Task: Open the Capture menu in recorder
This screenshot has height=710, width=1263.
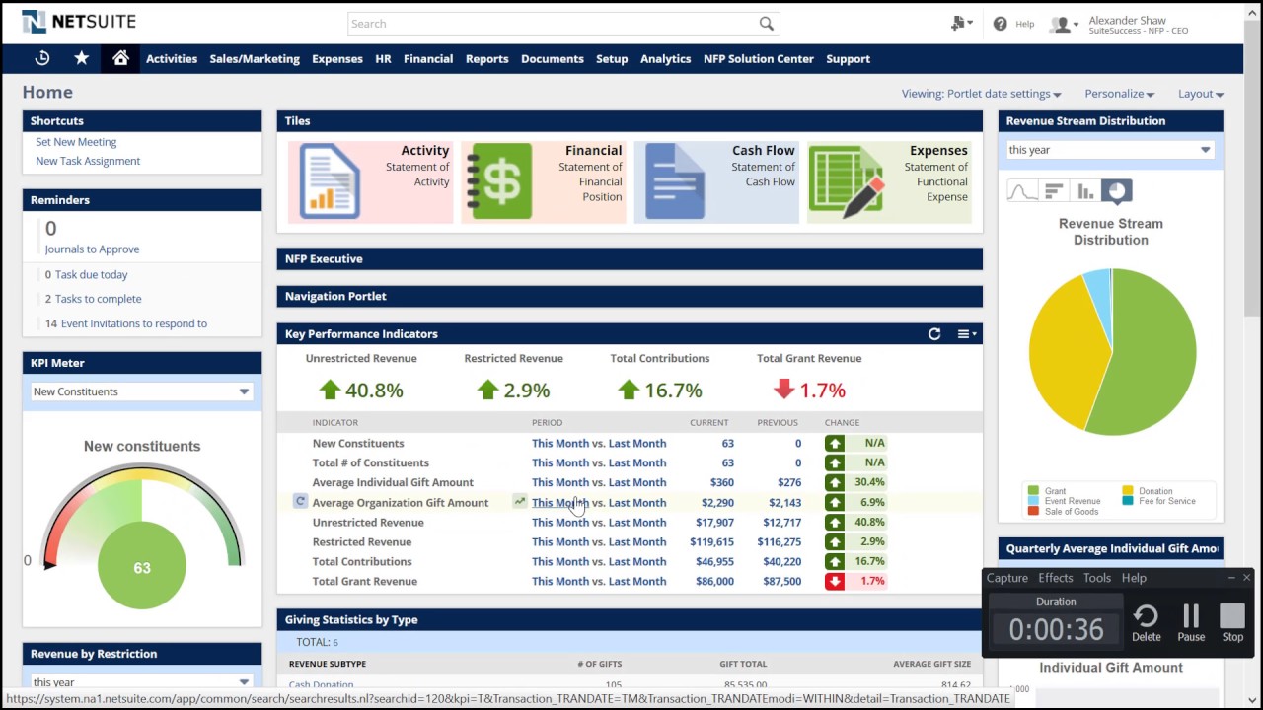Action: [1007, 578]
